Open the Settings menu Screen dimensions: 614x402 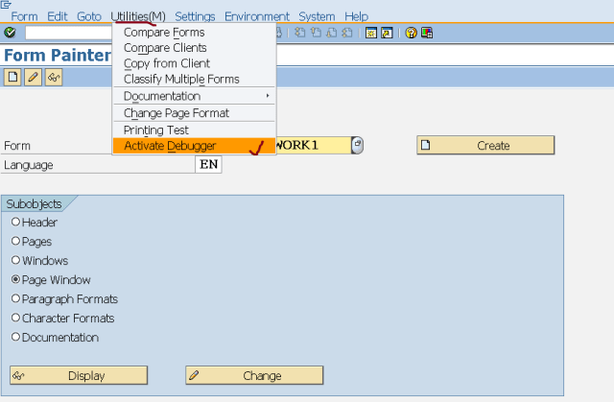[195, 16]
